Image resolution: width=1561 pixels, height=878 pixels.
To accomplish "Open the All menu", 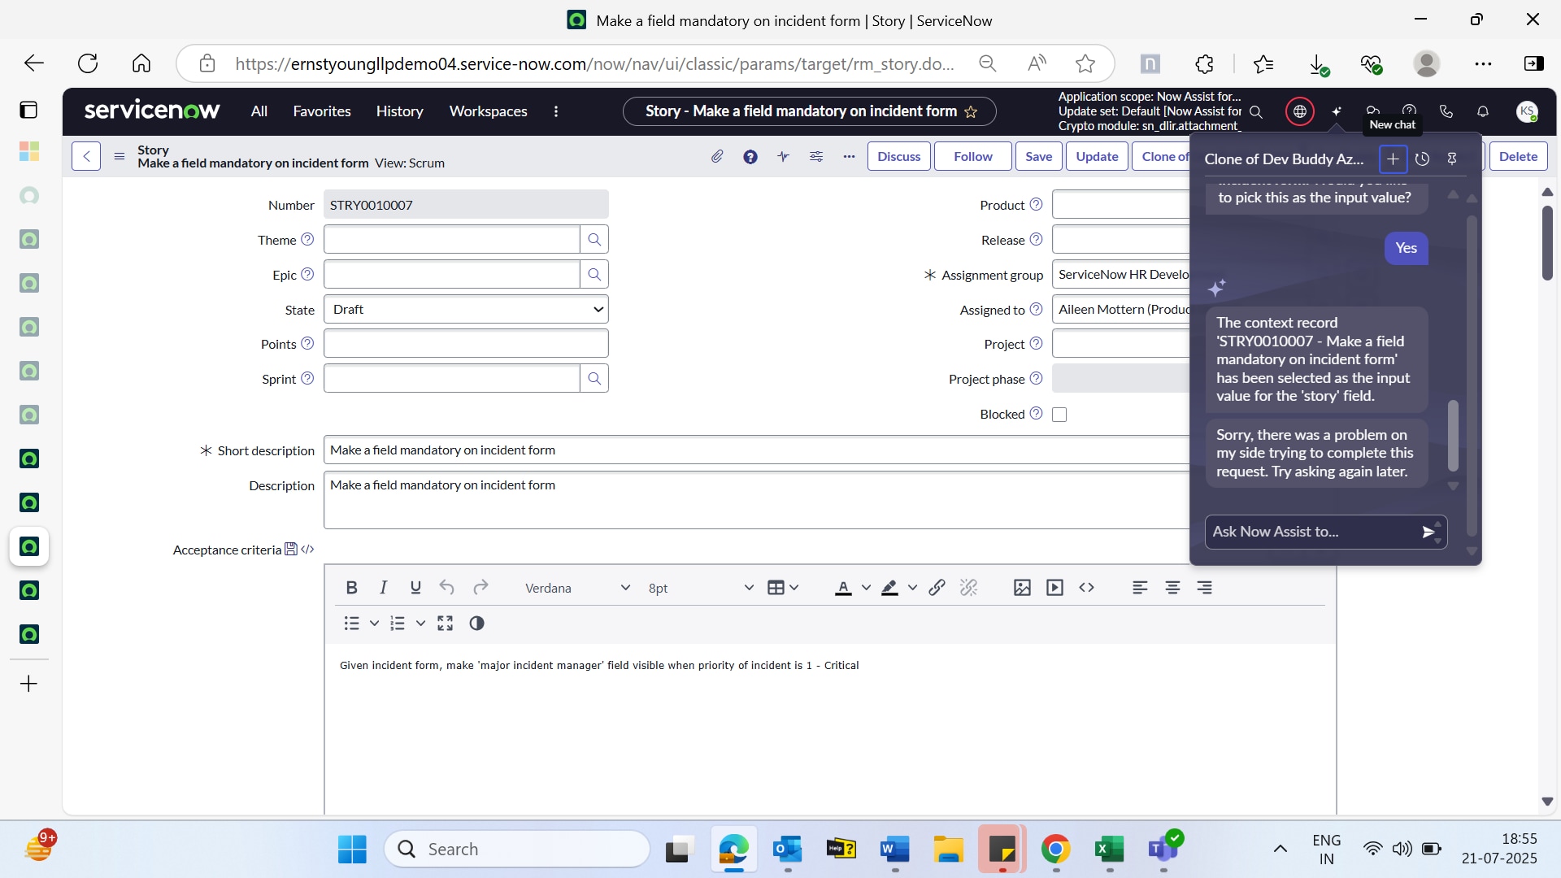I will [x=259, y=111].
